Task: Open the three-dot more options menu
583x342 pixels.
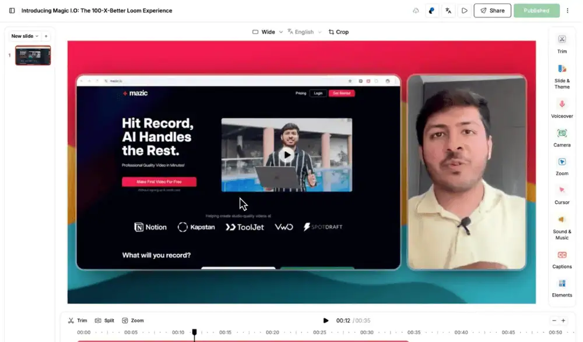Action: 568,10
